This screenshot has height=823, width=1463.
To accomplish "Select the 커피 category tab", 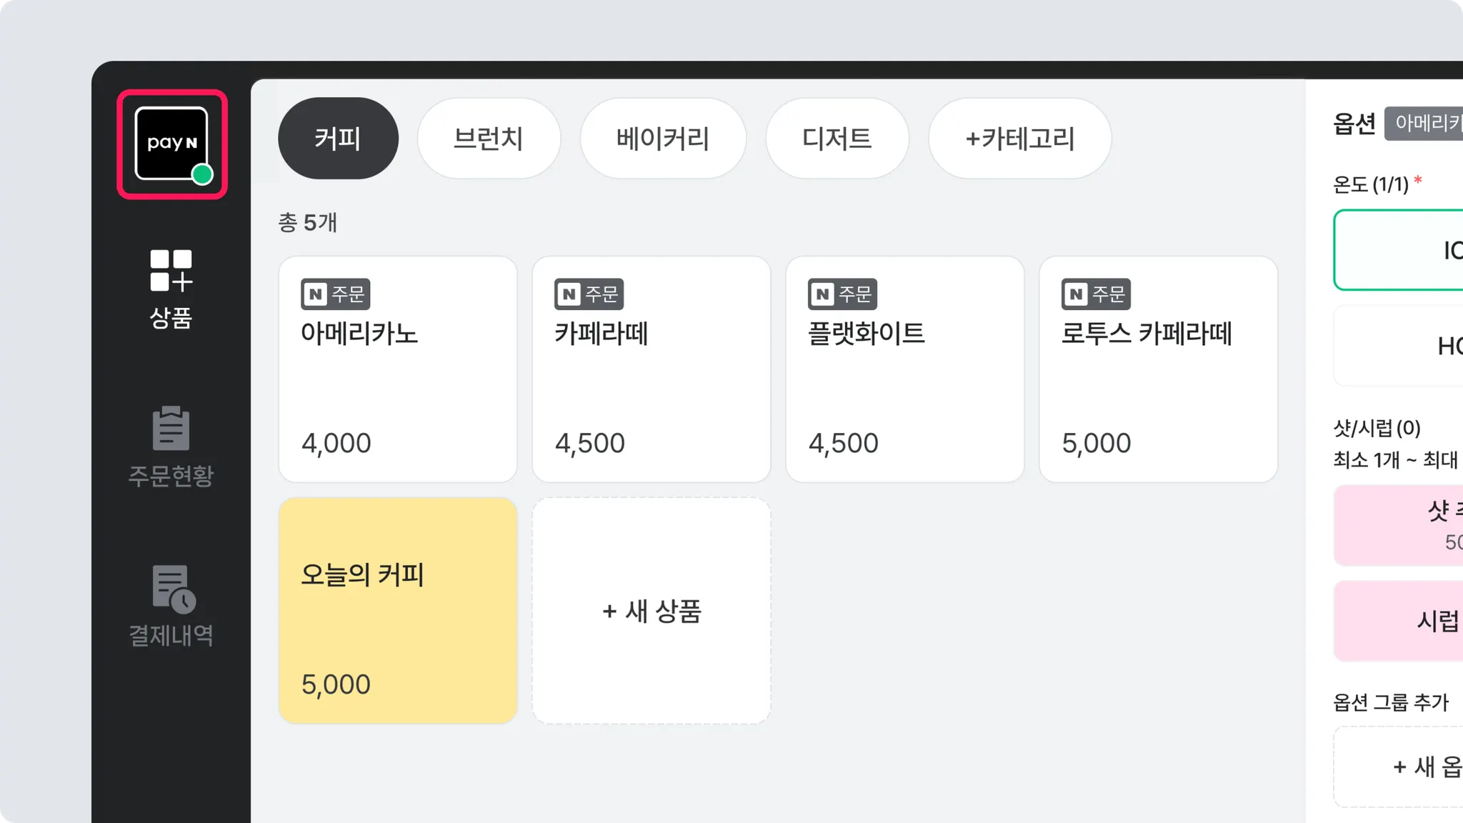I will 338,139.
